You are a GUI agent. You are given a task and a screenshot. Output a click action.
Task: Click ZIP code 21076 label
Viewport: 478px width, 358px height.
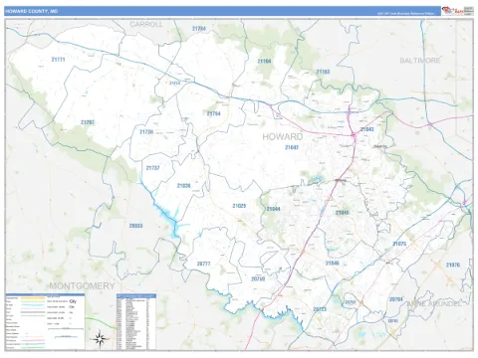[x=453, y=265]
